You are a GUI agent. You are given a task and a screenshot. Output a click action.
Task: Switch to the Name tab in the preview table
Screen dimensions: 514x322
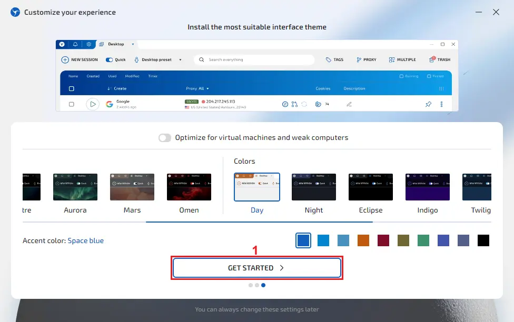73,76
